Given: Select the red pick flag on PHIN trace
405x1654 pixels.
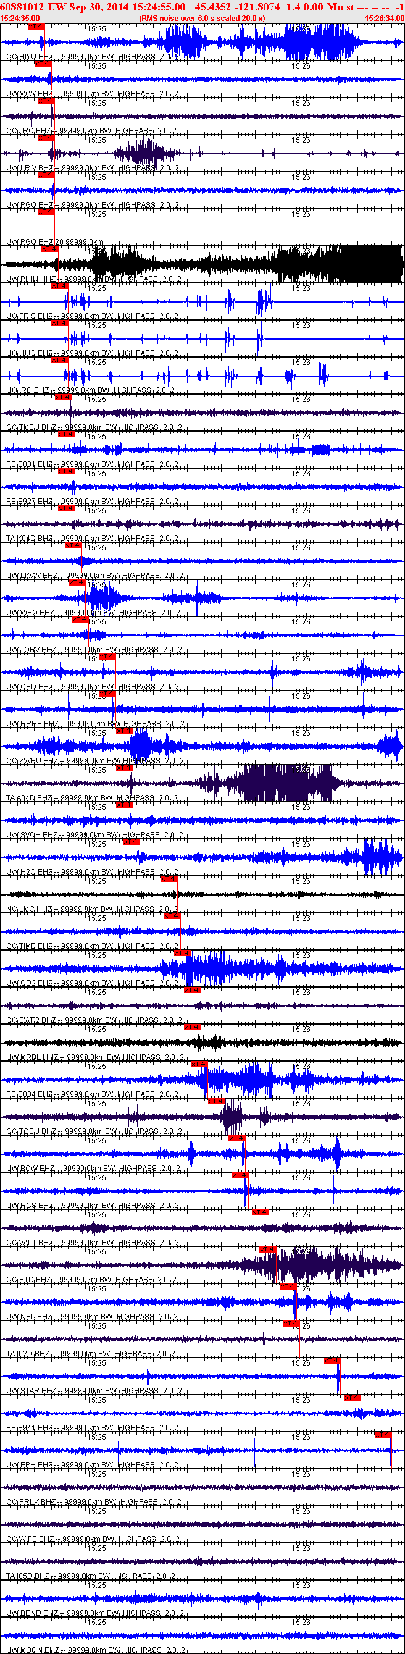Looking at the screenshot, I should click(49, 249).
